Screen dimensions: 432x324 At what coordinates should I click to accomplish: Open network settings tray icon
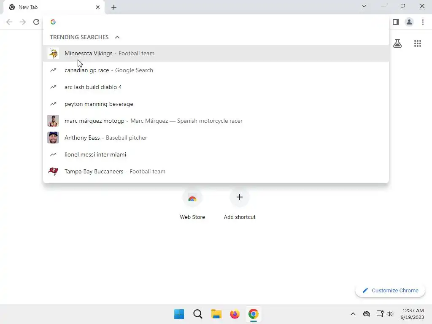click(380, 314)
